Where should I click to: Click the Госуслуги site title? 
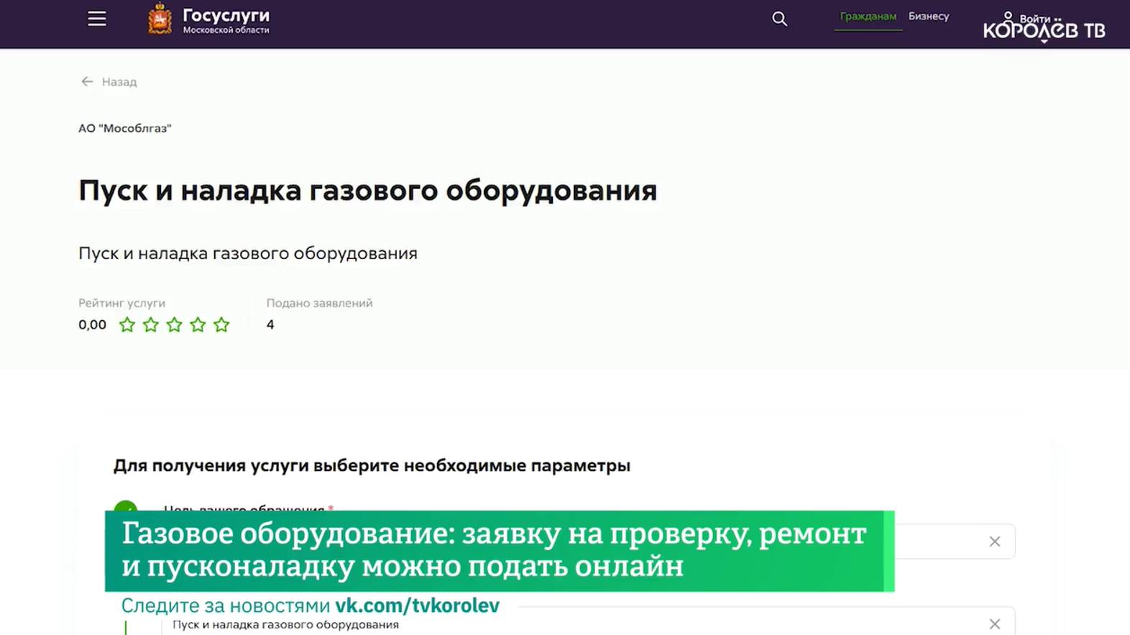(226, 15)
